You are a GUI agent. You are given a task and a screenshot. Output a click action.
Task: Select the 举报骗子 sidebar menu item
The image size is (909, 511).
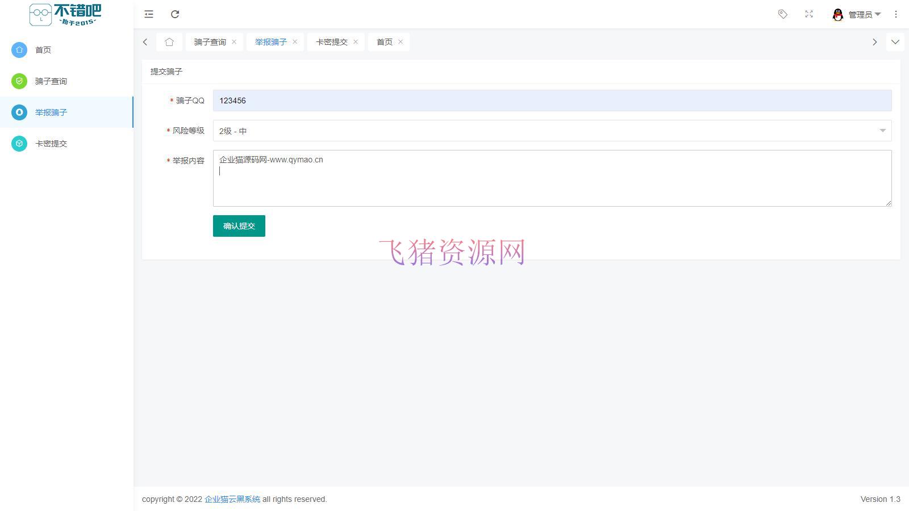50,112
